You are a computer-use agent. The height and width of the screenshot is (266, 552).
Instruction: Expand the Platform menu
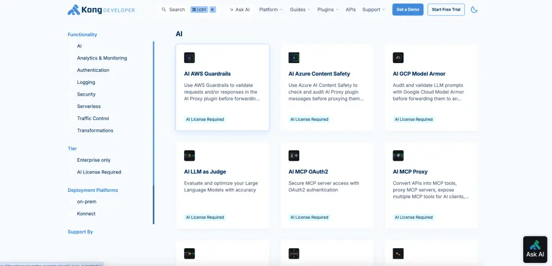tap(270, 10)
